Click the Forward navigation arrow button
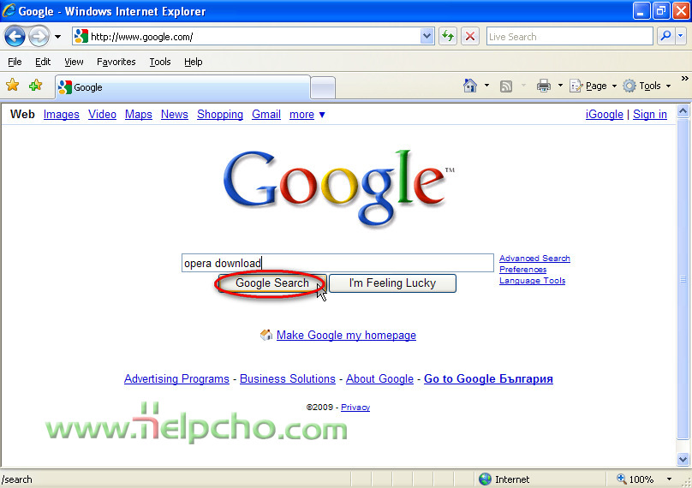 (39, 37)
